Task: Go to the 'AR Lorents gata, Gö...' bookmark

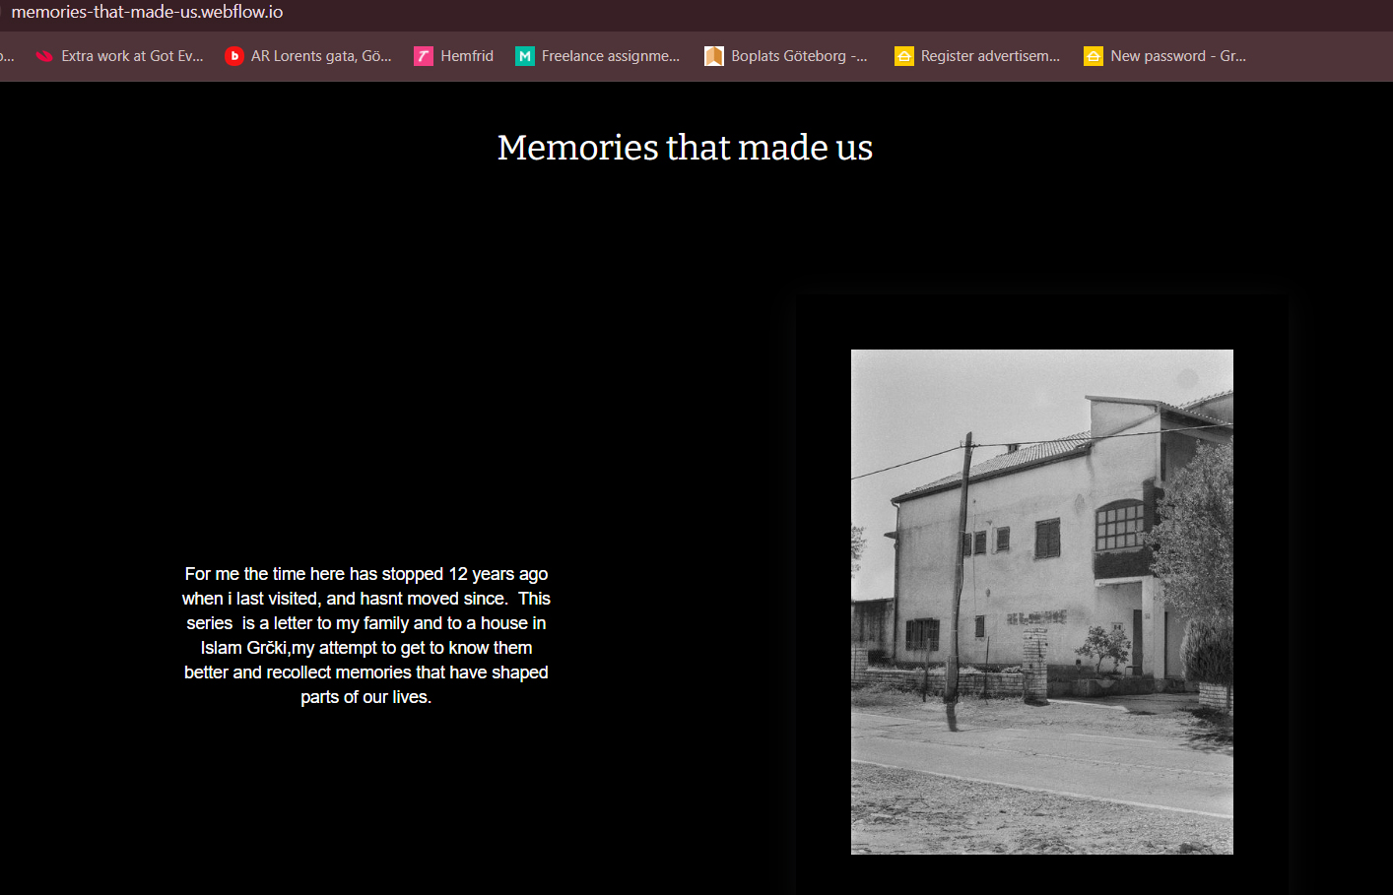Action: click(x=321, y=56)
